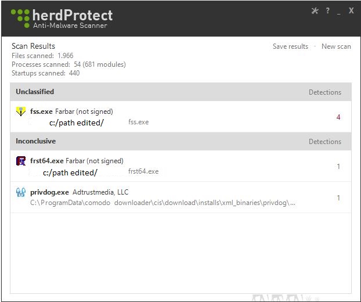Open the 4 detections count for fss.exe
The height and width of the screenshot is (302, 361).
pyautogui.click(x=338, y=117)
